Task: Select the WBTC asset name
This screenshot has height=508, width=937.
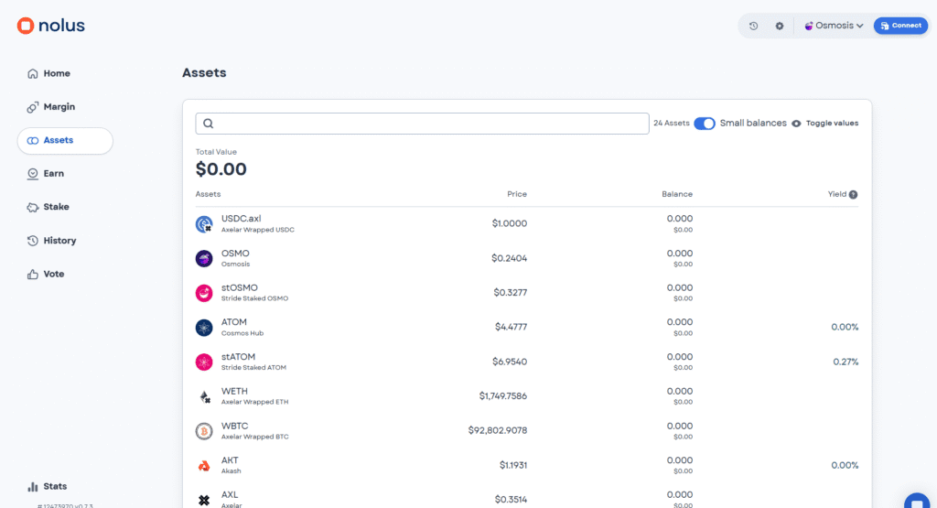Action: pos(234,427)
